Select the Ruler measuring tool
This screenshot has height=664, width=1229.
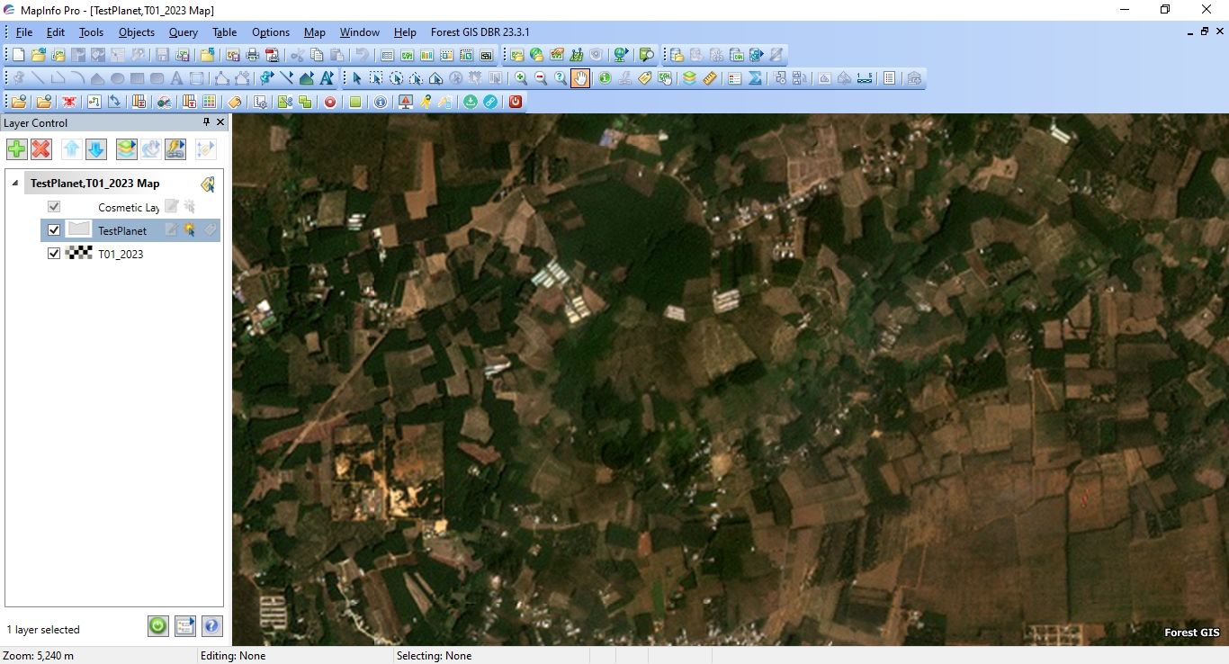[x=710, y=78]
